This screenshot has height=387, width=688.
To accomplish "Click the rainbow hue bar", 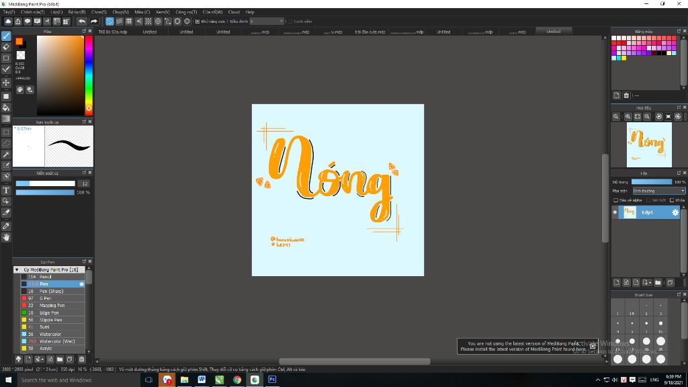I will tap(89, 75).
